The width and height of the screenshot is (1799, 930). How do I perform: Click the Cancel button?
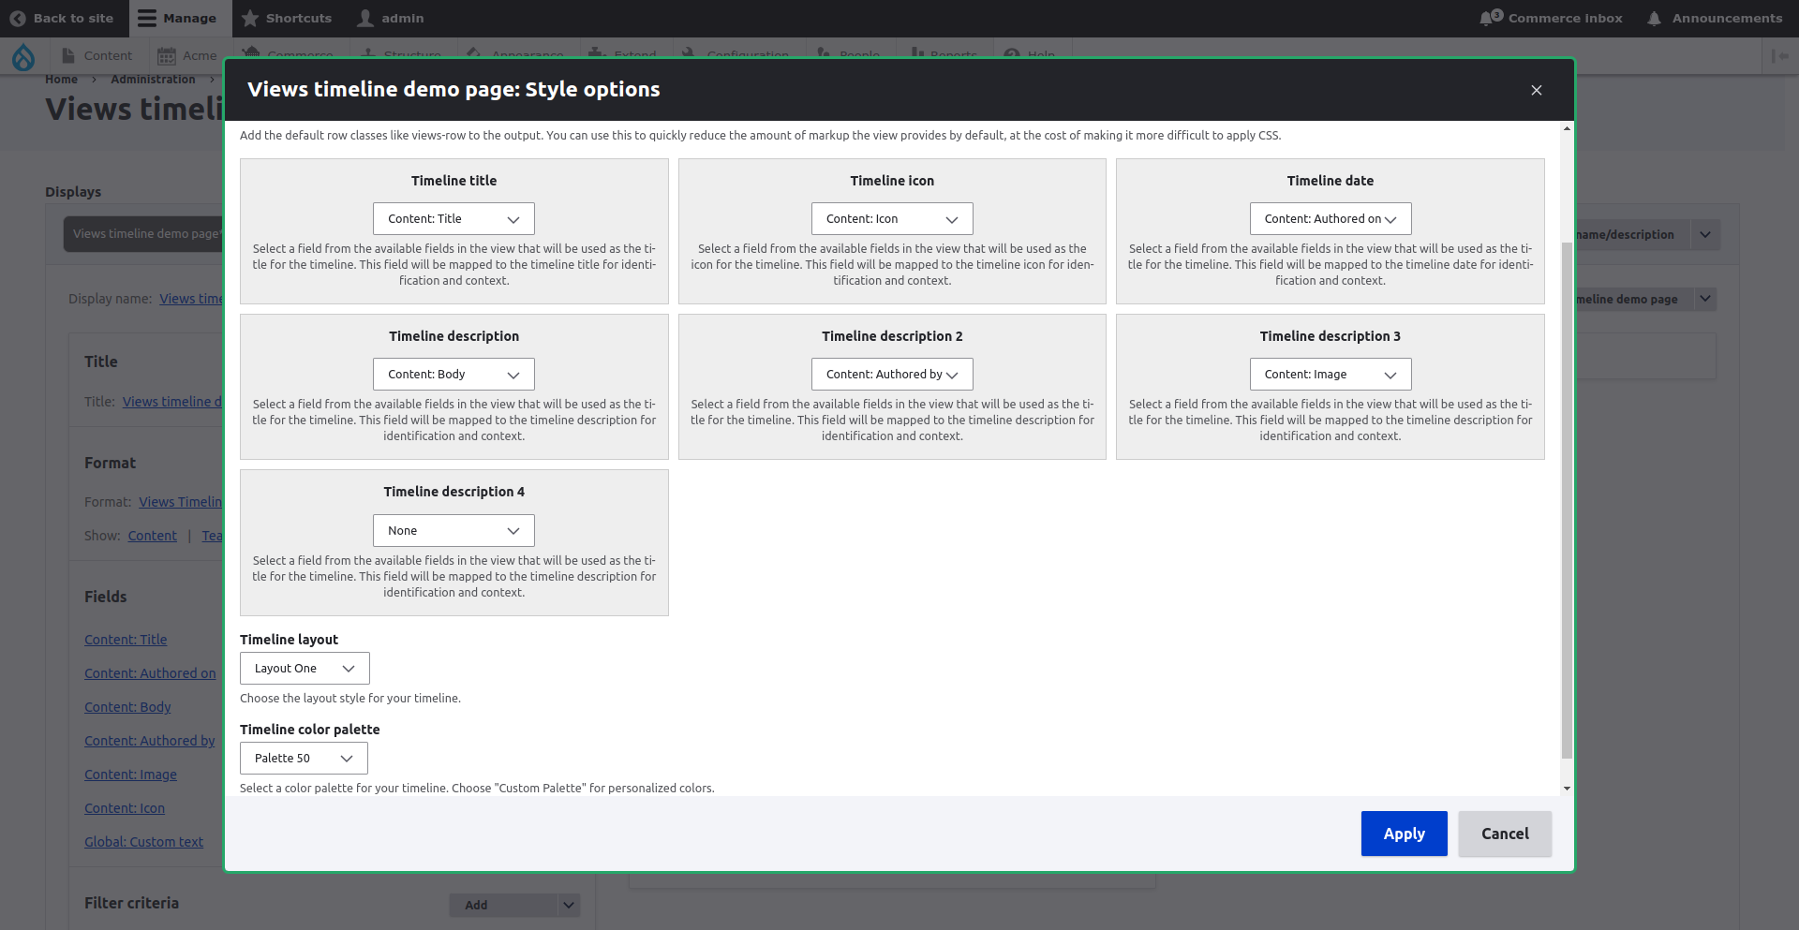(1505, 834)
